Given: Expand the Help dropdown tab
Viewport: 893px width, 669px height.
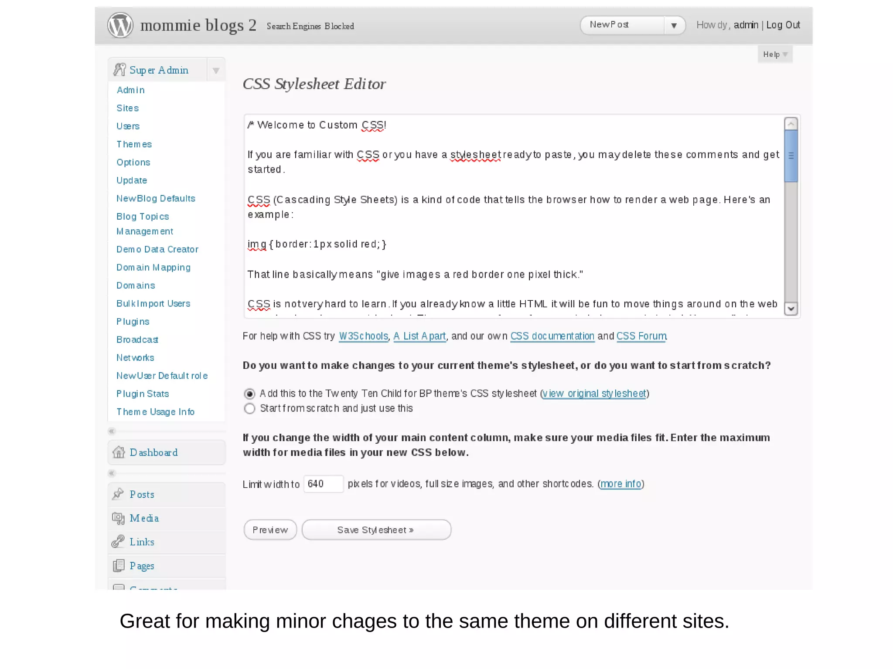Looking at the screenshot, I should click(x=775, y=54).
